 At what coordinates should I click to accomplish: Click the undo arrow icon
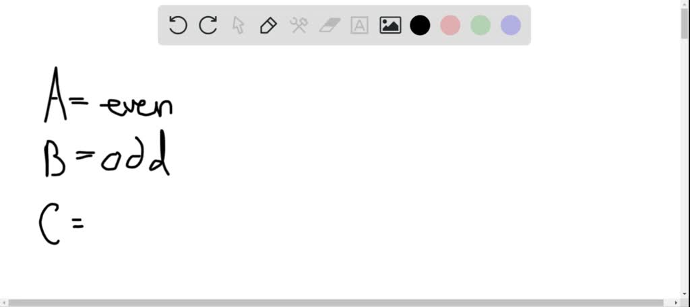178,25
